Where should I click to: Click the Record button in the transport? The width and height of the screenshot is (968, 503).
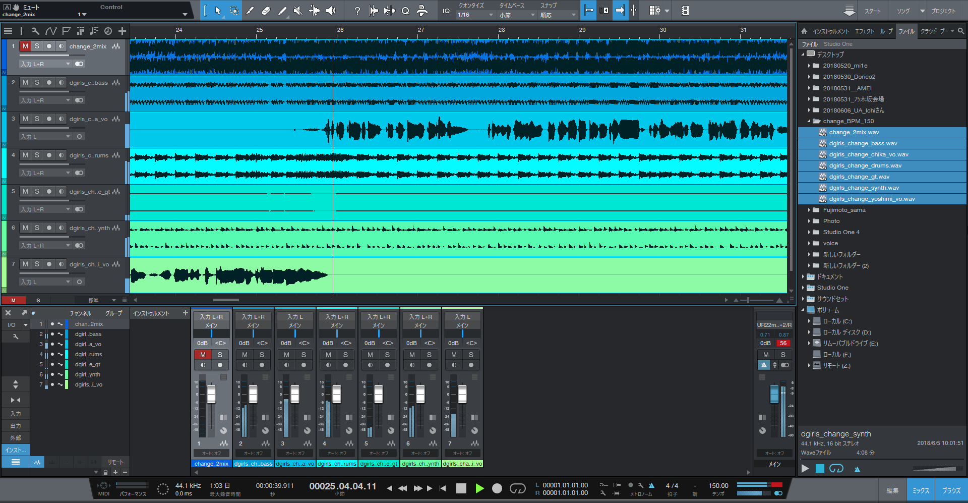(x=497, y=488)
